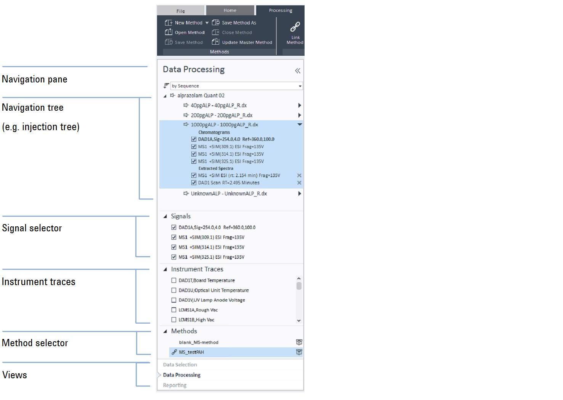The height and width of the screenshot is (400, 563).
Task: Click the icon right of MS_testPAH
Action: click(x=299, y=352)
